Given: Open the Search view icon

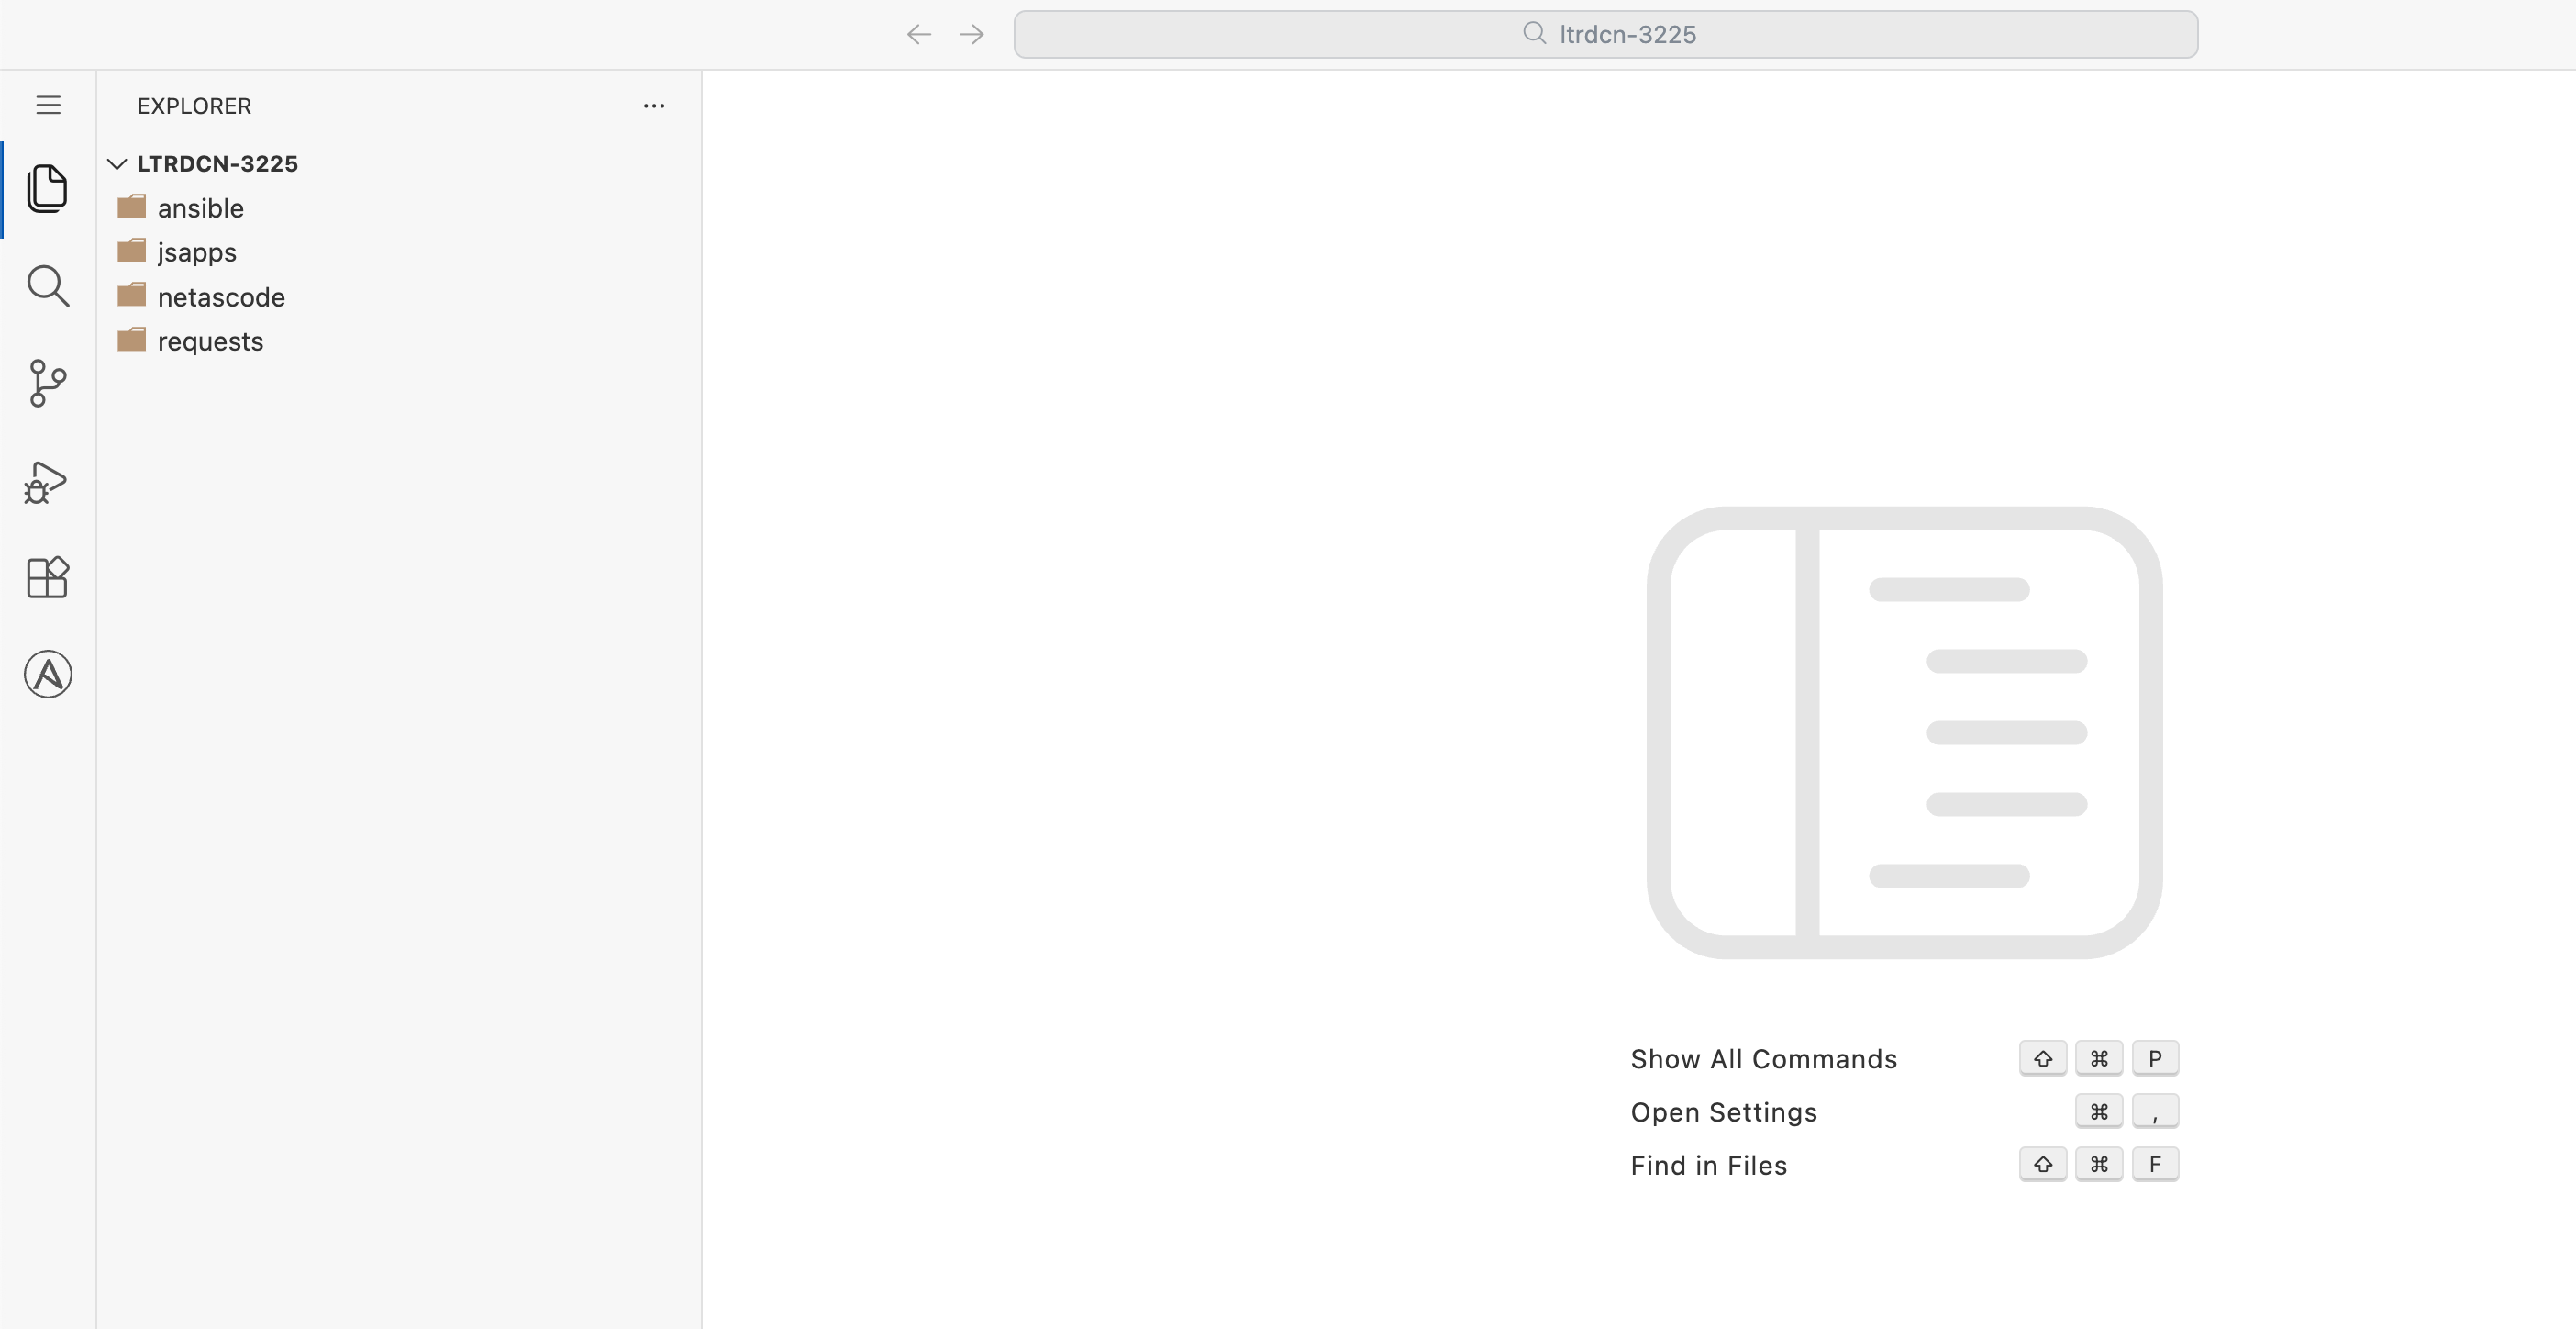Looking at the screenshot, I should pos(47,286).
